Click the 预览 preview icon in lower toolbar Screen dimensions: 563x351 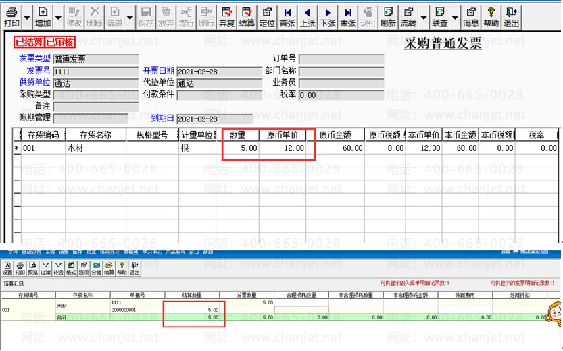click(32, 268)
